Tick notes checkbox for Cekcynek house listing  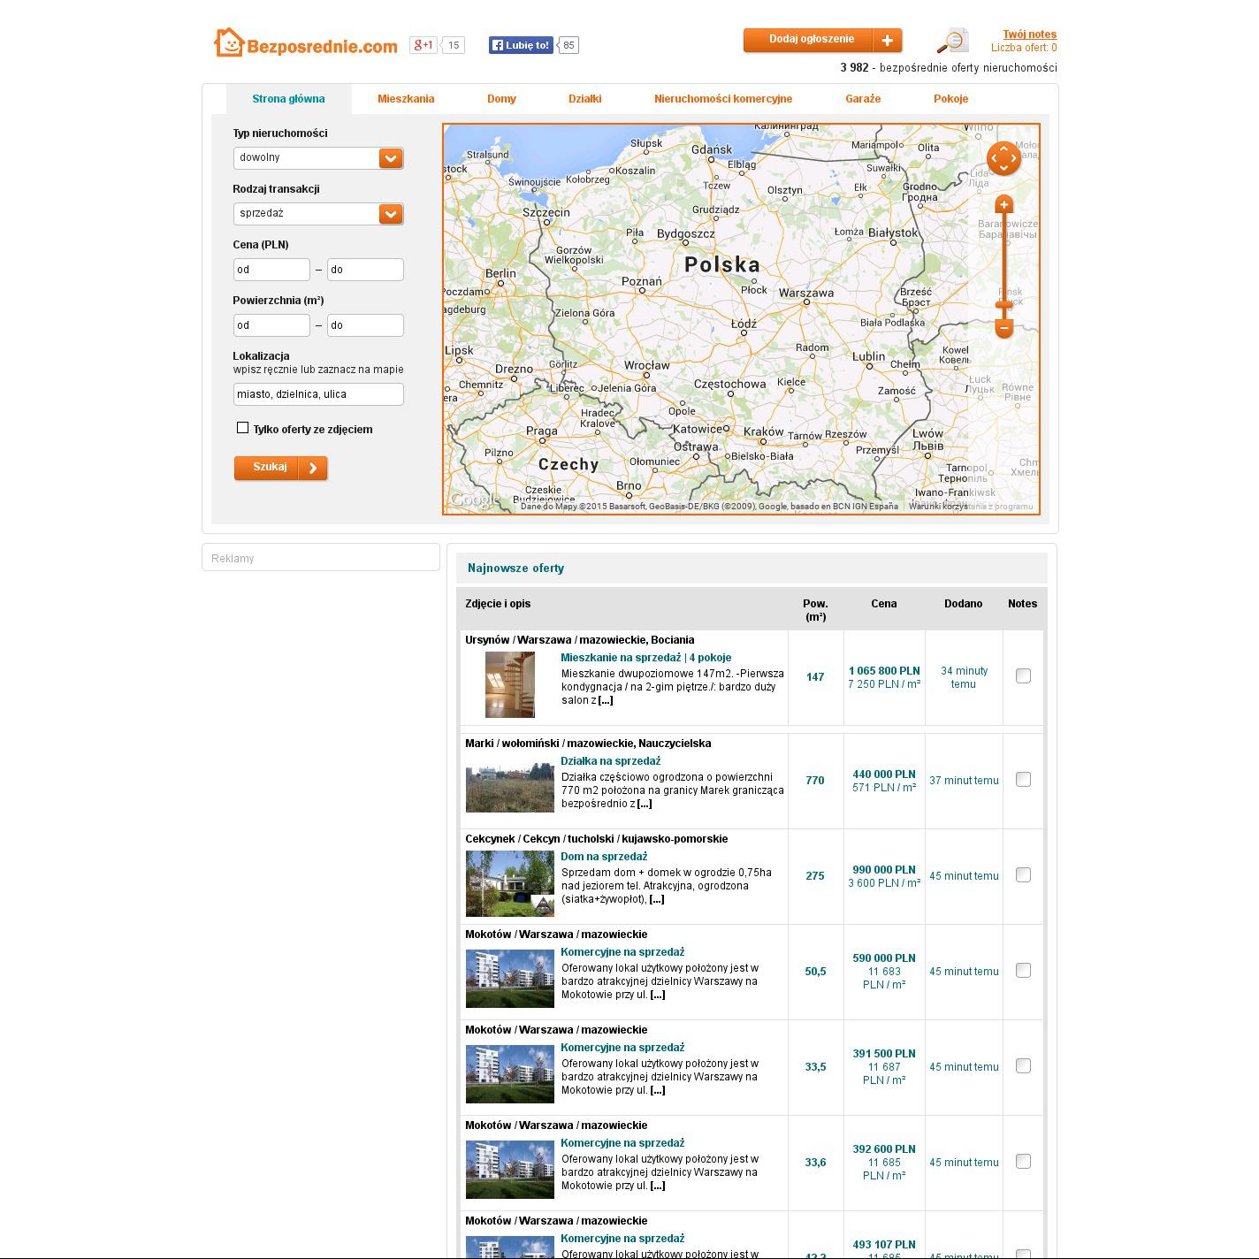[1023, 875]
